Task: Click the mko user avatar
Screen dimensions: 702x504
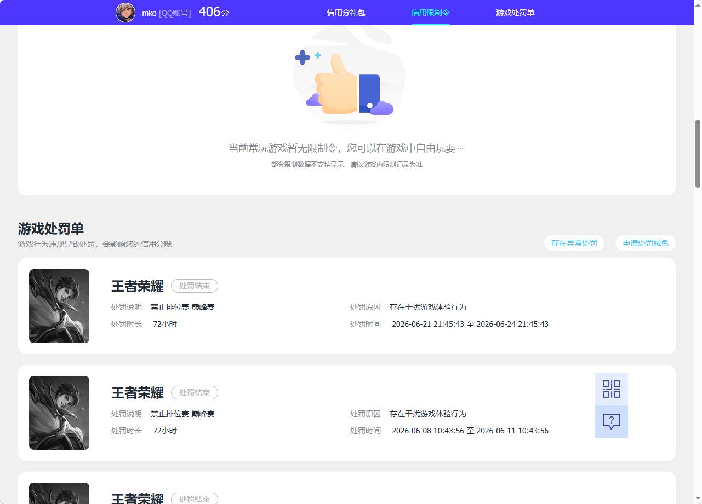Action: (125, 13)
